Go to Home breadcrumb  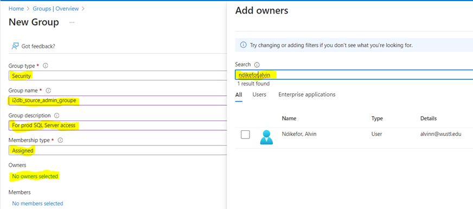16,9
